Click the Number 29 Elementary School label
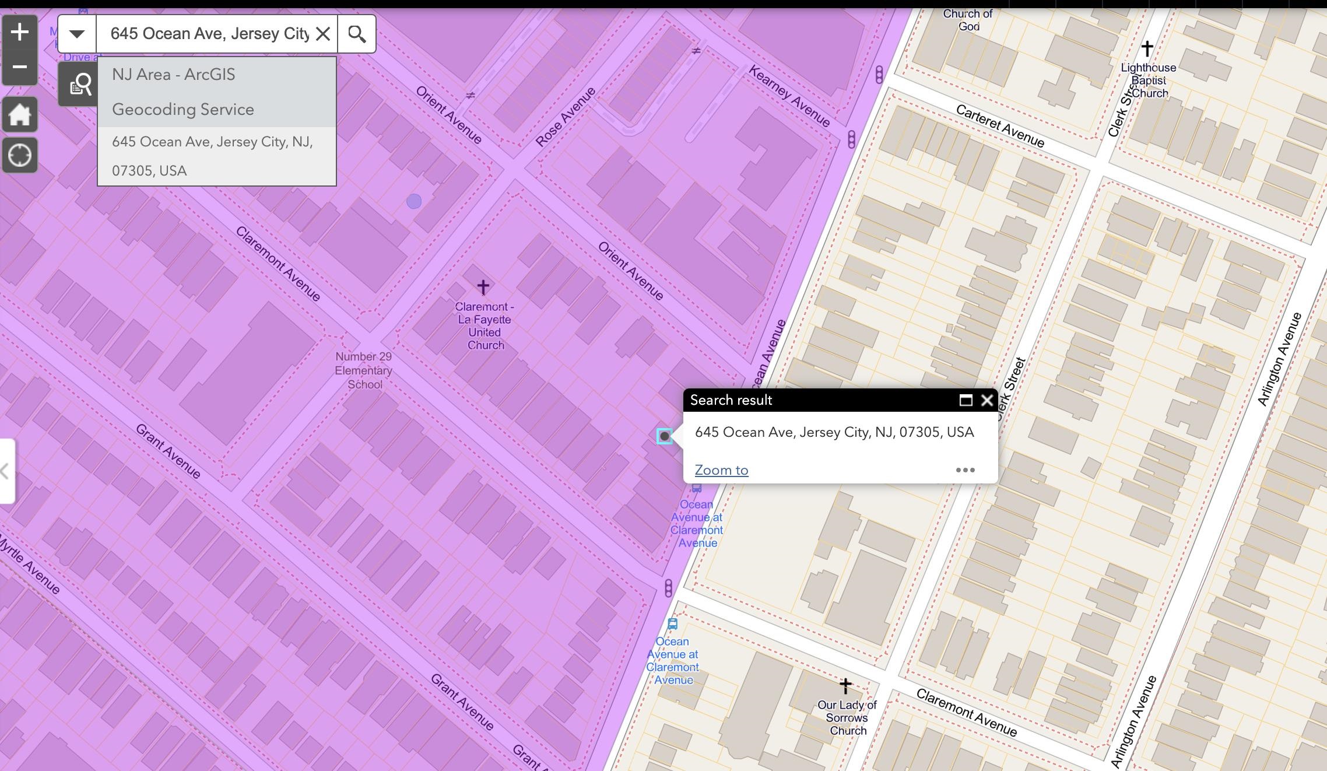 (x=364, y=370)
